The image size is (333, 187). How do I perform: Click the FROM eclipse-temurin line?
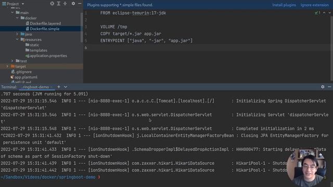click(133, 13)
